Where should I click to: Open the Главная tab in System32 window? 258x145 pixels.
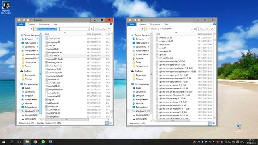tap(31, 24)
